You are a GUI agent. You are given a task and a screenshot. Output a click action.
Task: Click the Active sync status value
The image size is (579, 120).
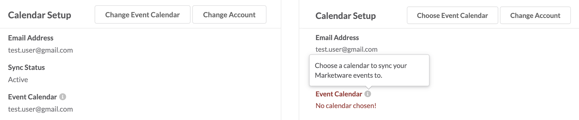coord(18,80)
